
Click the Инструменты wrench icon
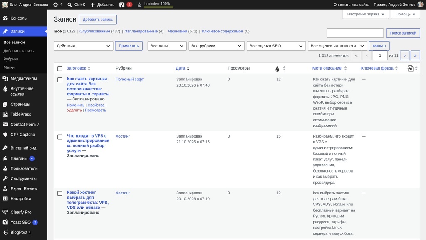tap(5, 178)
